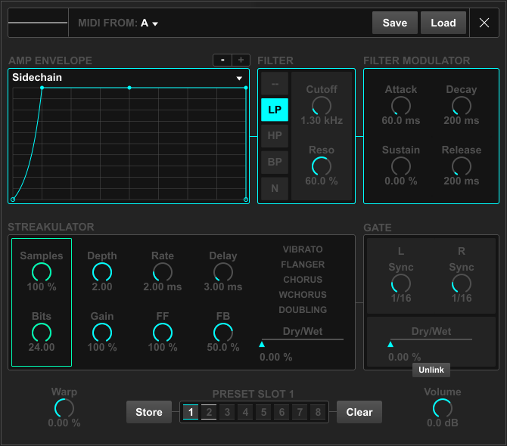Viewport: 507px width, 446px height.
Task: Enable the HP filter type
Action: [275, 136]
